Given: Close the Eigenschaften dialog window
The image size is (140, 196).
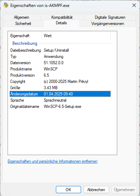Looking at the screenshot, I should click(134, 5).
